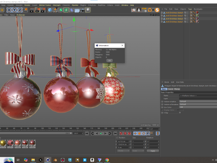Screen dimensions: 217x163
Task: Toggle rotation keyframe recording
Action: 144,134
